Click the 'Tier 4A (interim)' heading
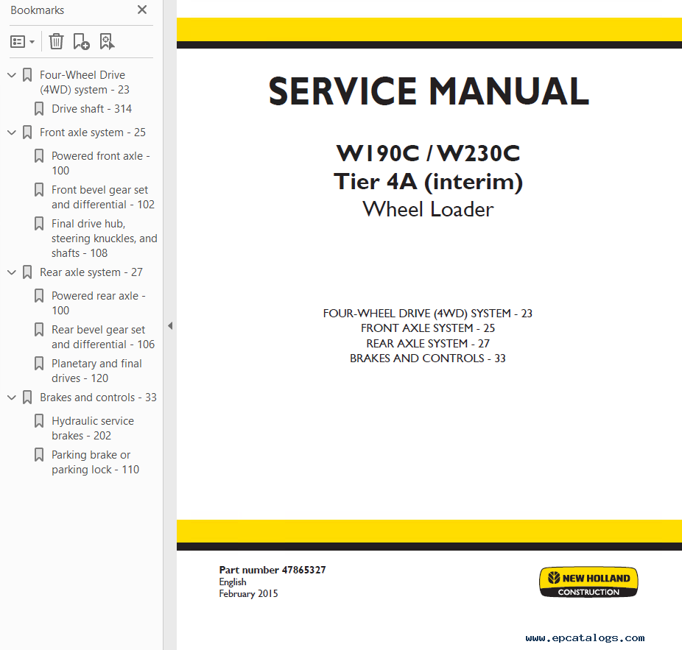The width and height of the screenshot is (682, 650). 429,182
